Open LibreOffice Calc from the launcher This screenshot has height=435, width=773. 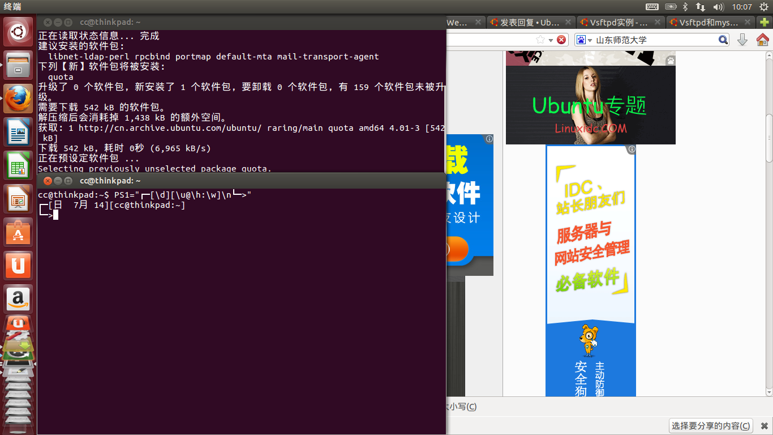pos(19,165)
